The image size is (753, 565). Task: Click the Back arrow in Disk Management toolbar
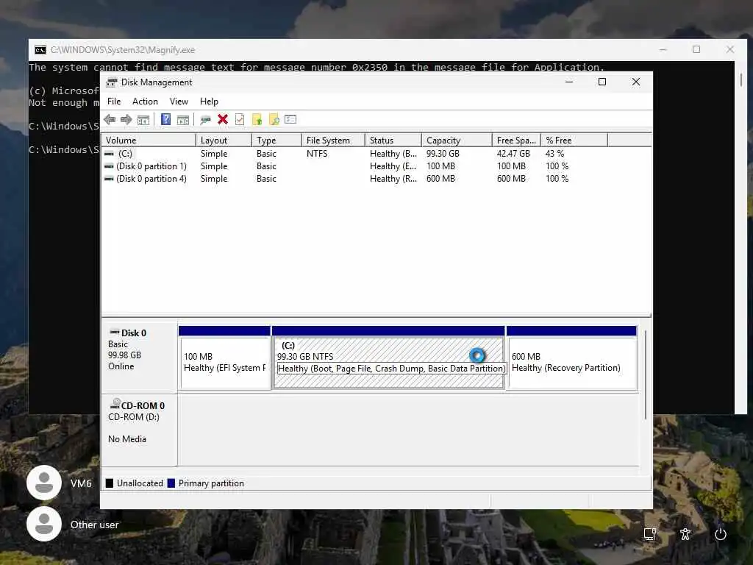tap(110, 120)
